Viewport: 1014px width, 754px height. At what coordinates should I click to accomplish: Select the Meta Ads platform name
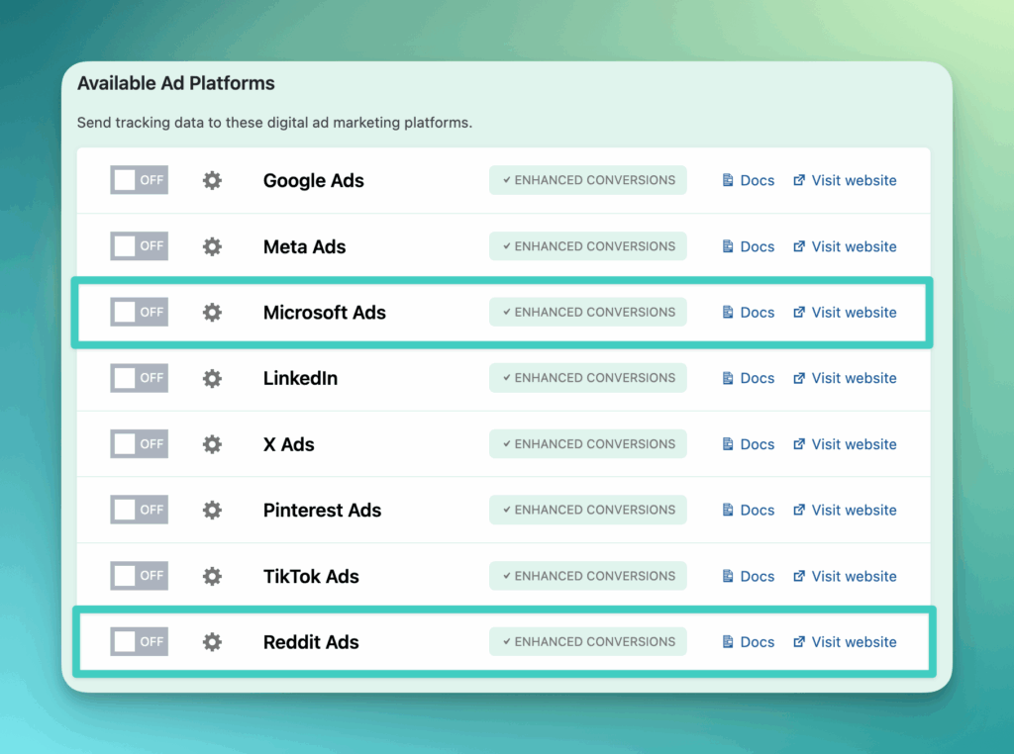pyautogui.click(x=305, y=246)
